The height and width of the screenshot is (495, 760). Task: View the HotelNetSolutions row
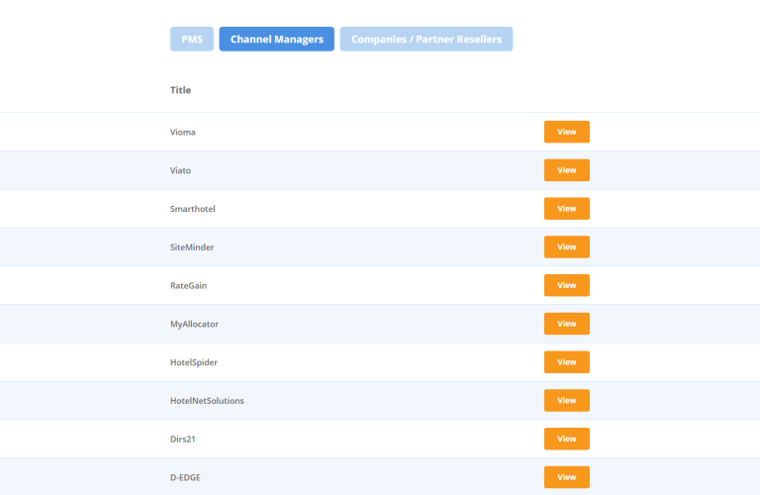(567, 401)
